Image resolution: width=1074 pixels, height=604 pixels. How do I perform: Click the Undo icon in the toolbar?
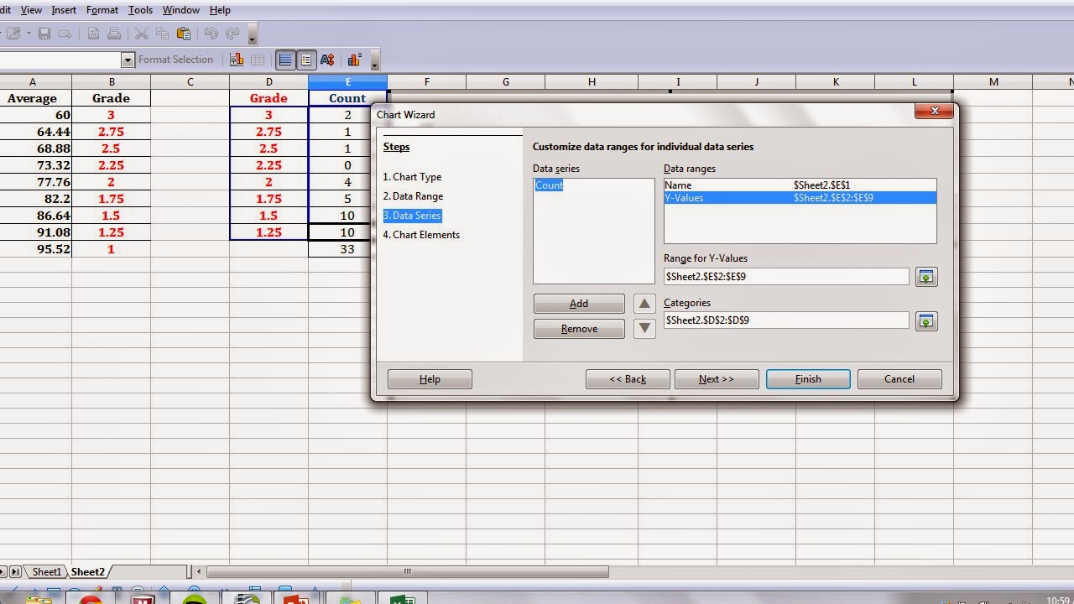pos(211,34)
